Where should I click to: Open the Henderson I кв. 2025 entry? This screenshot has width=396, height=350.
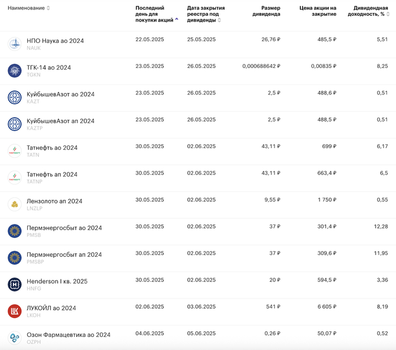pos(57,282)
